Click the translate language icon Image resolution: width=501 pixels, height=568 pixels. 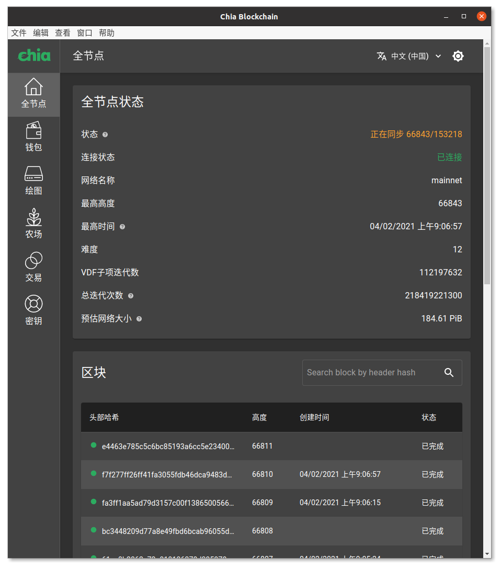tap(382, 56)
